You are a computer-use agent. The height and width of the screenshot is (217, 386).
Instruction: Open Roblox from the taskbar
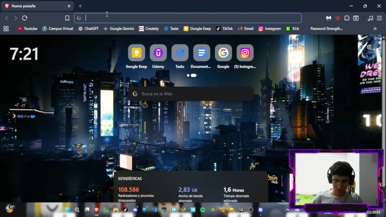(x=261, y=210)
